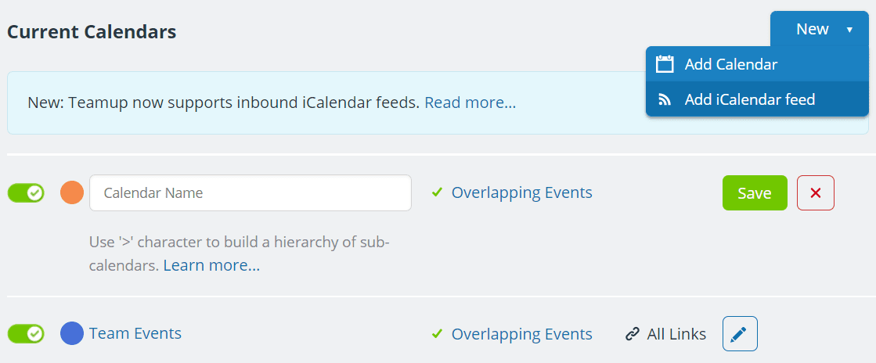This screenshot has width=876, height=363.
Task: Open the Read more… link
Action: 470,102
